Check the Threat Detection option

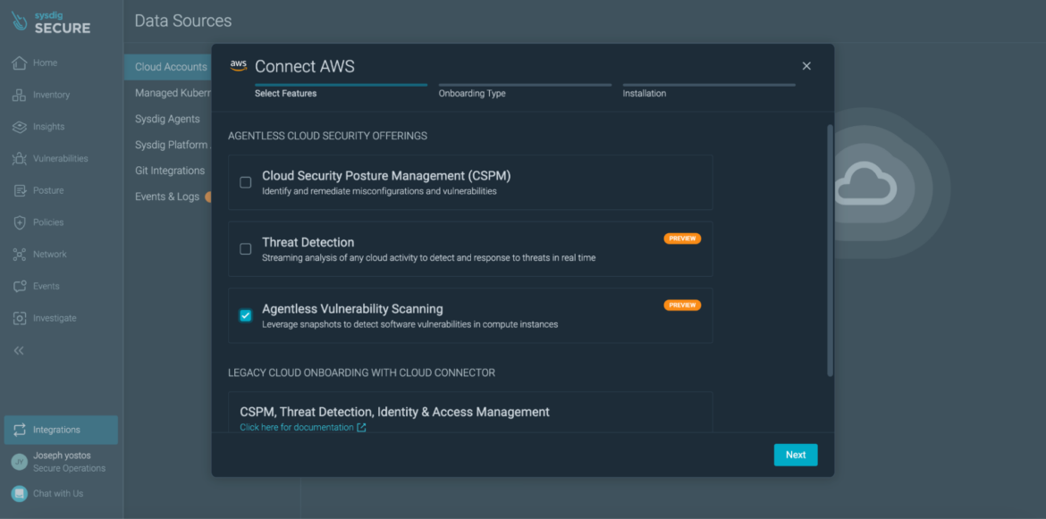click(x=245, y=249)
